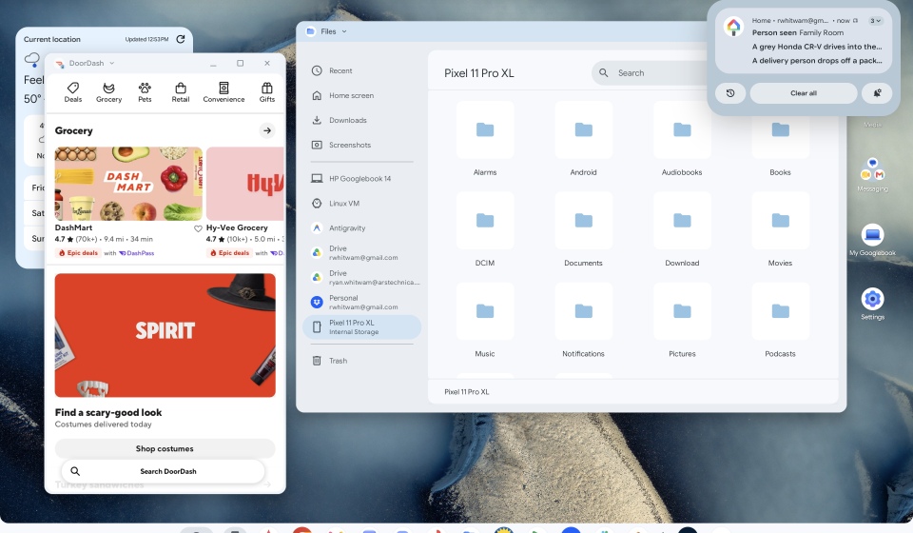Open Retail category in DoorDash

pyautogui.click(x=181, y=92)
